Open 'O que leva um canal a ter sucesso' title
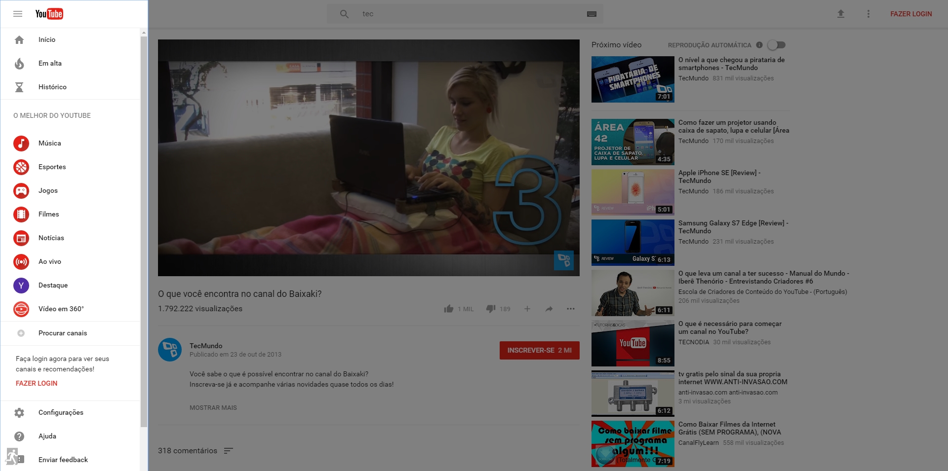The image size is (948, 471). pos(764,277)
